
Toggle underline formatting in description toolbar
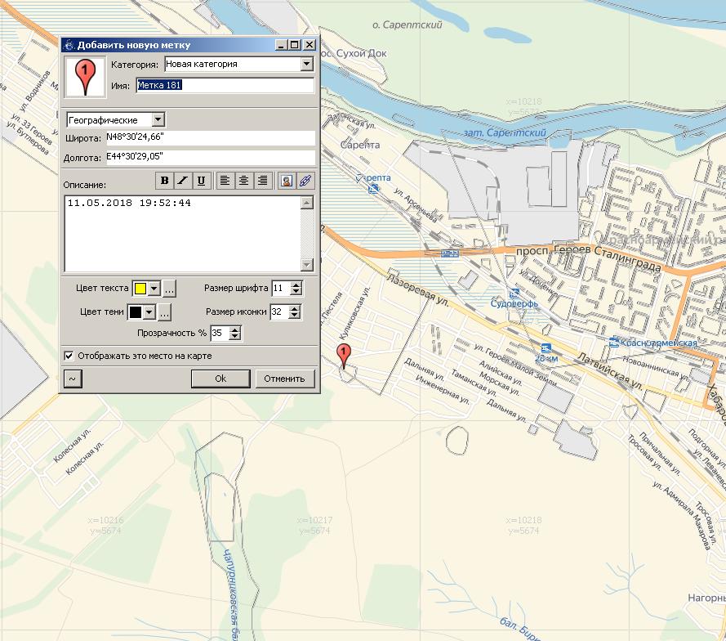(202, 181)
